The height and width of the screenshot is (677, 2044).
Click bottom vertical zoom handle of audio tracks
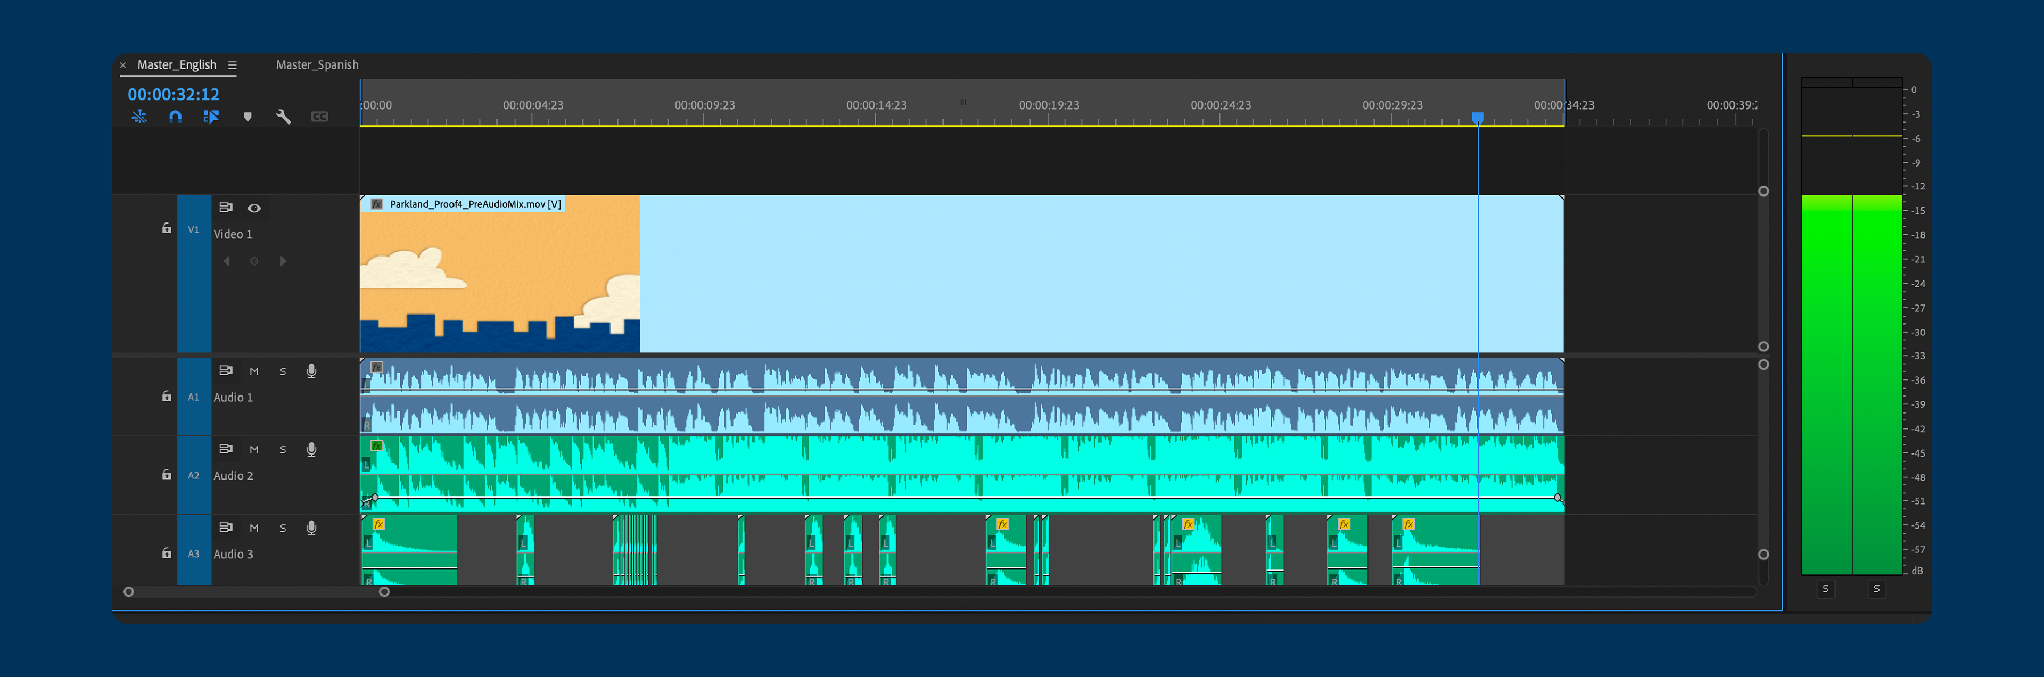point(1763,555)
